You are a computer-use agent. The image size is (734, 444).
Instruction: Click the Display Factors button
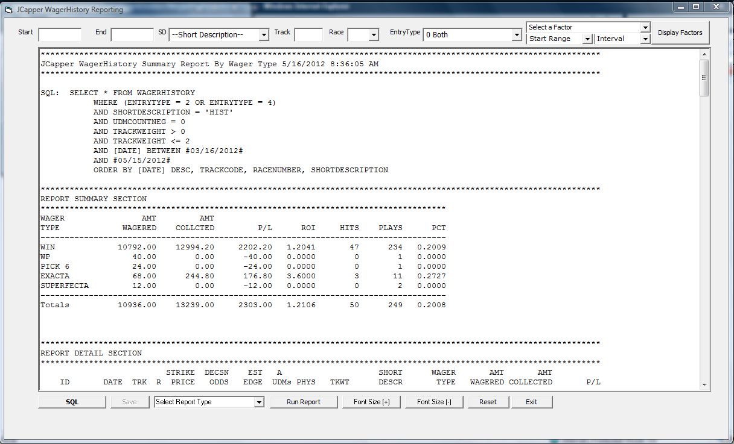point(680,33)
